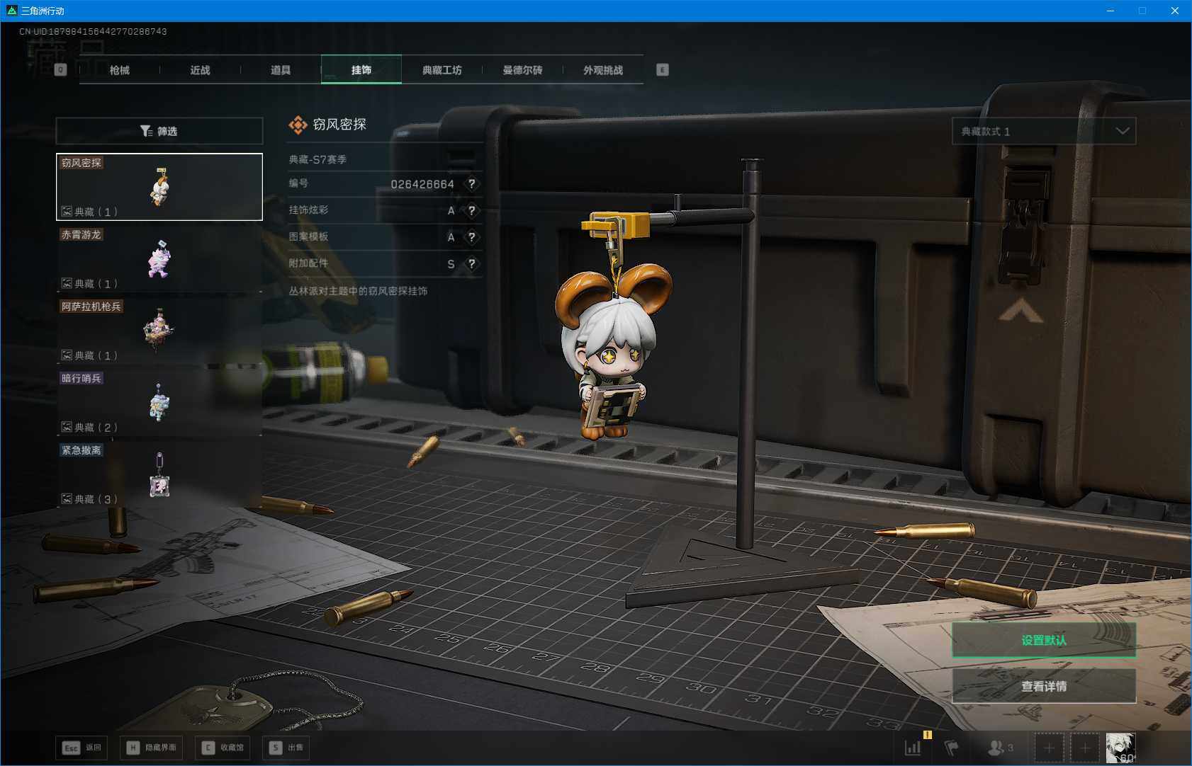
Task: Click the player avatar portrait
Action: (1120, 748)
